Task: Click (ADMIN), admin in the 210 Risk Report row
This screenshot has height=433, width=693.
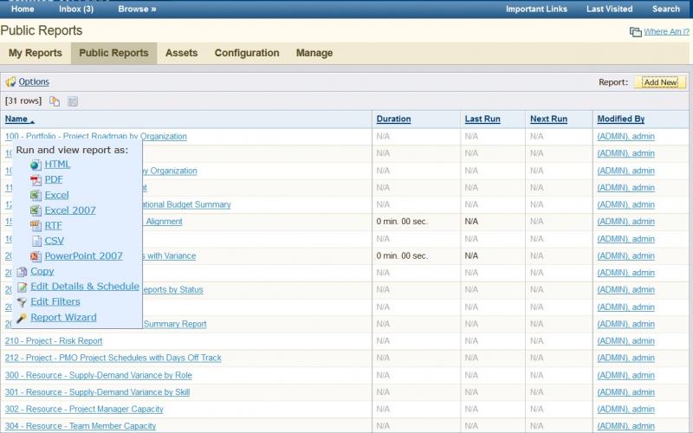Action: point(625,340)
